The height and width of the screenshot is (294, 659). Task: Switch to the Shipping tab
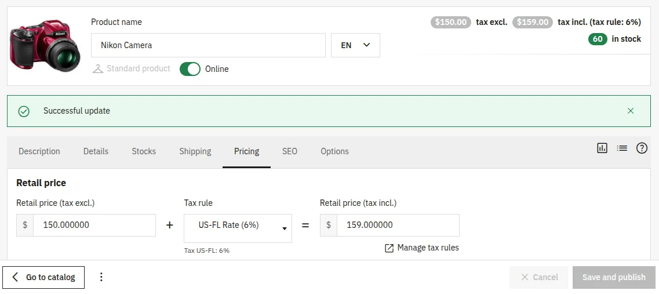[195, 151]
